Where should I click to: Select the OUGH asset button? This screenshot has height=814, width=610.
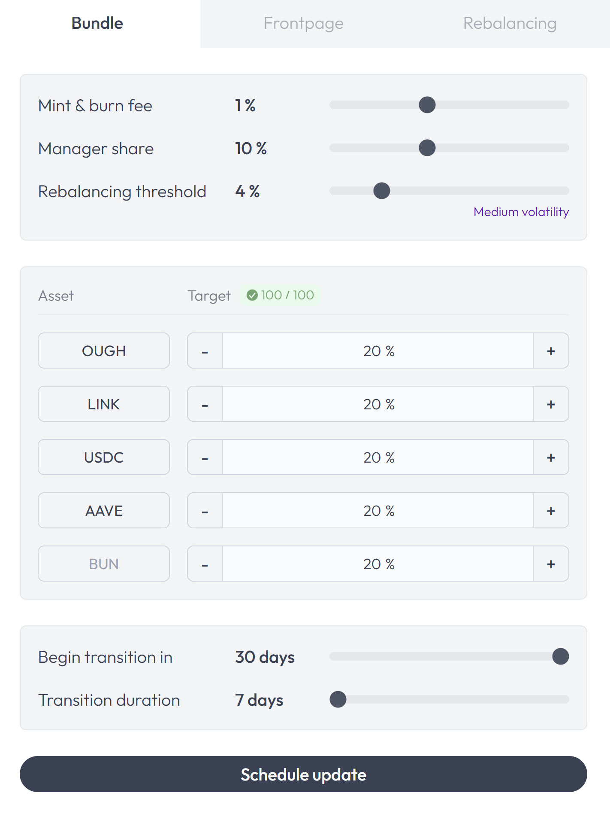[104, 351]
